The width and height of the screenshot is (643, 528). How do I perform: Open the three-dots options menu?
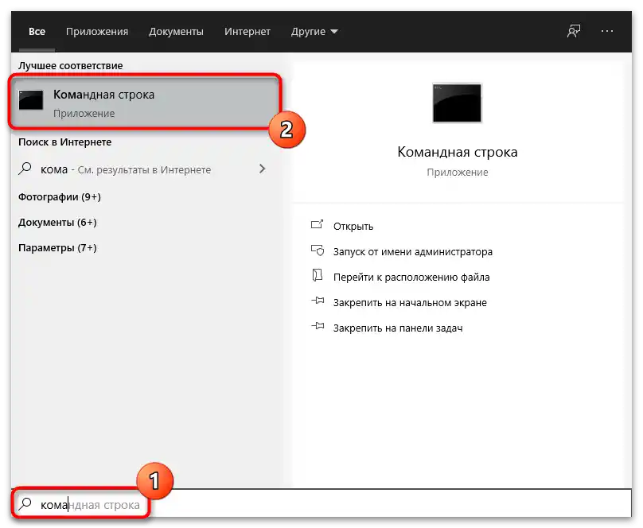tap(607, 31)
